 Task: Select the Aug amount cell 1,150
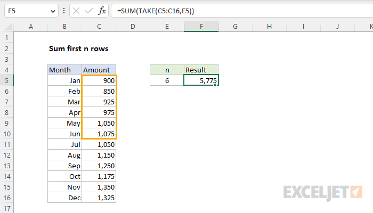click(99, 155)
